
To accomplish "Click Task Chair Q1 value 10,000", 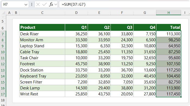I will click(76, 58).
